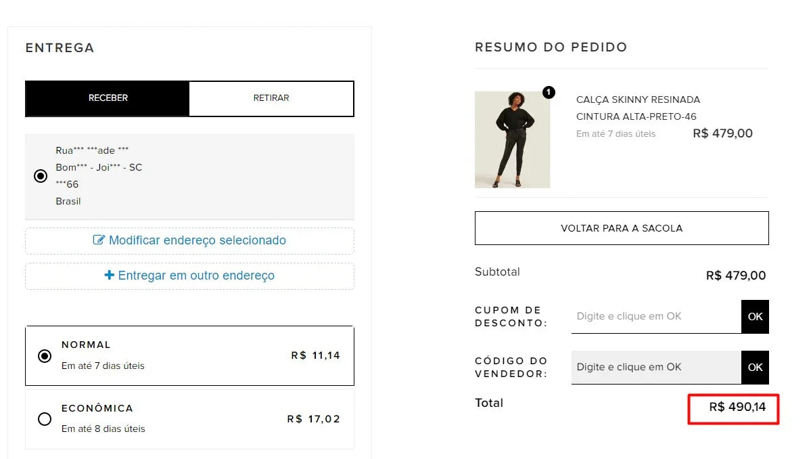Click the CALÇA SKINNY RESINADA product name
Image resolution: width=811 pixels, height=459 pixels.
(638, 100)
